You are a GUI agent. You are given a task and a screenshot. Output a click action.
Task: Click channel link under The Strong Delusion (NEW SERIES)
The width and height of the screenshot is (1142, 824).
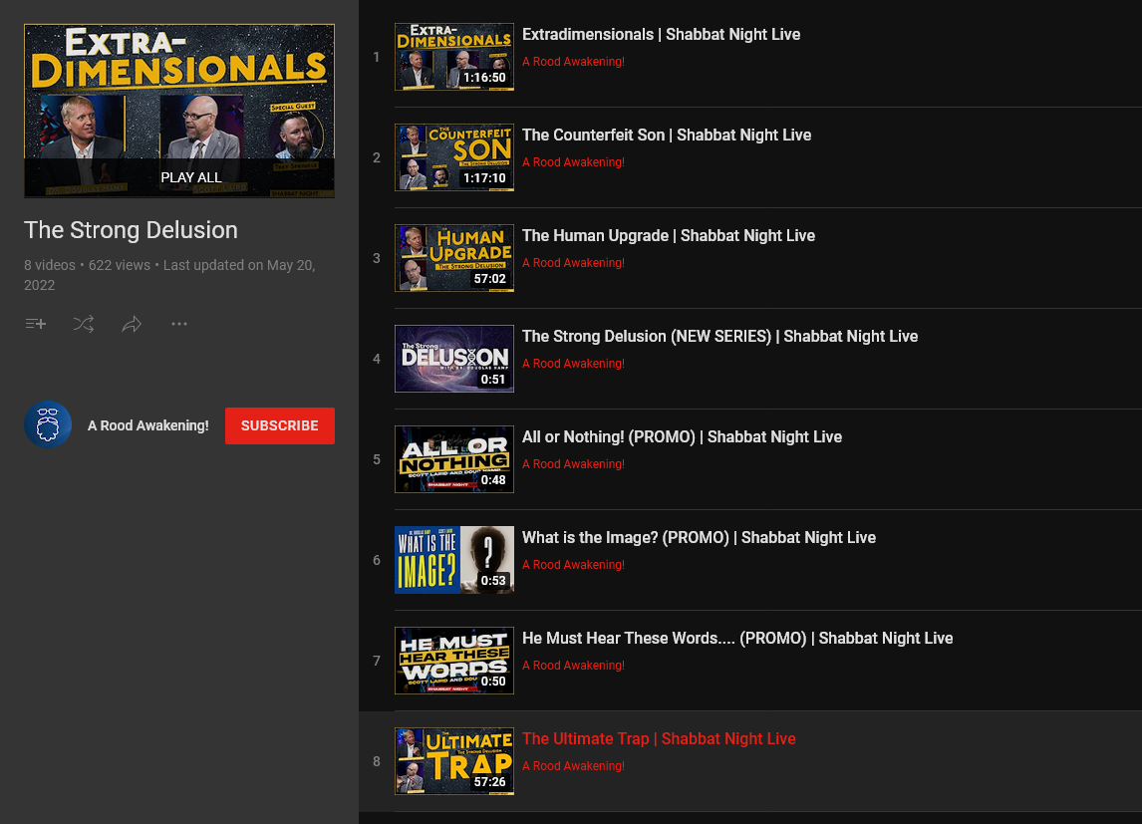(573, 364)
